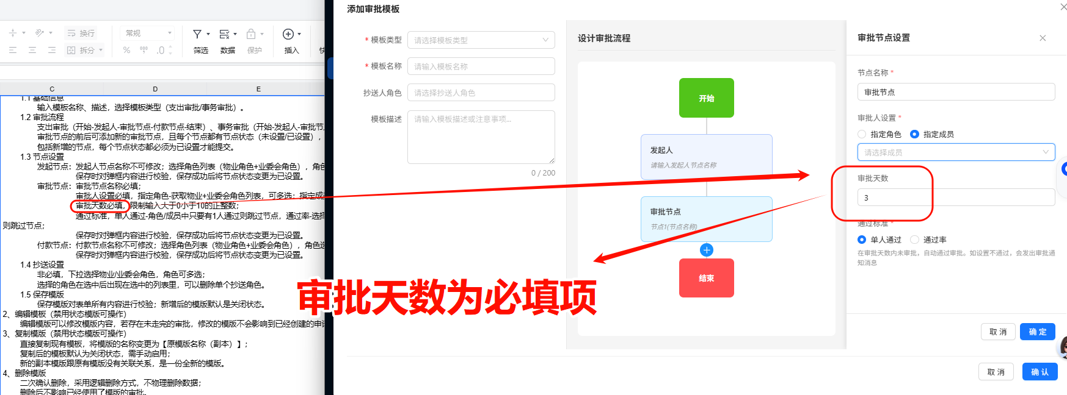Open the 数据 data validation tool
This screenshot has height=395, width=1067.
(228, 41)
